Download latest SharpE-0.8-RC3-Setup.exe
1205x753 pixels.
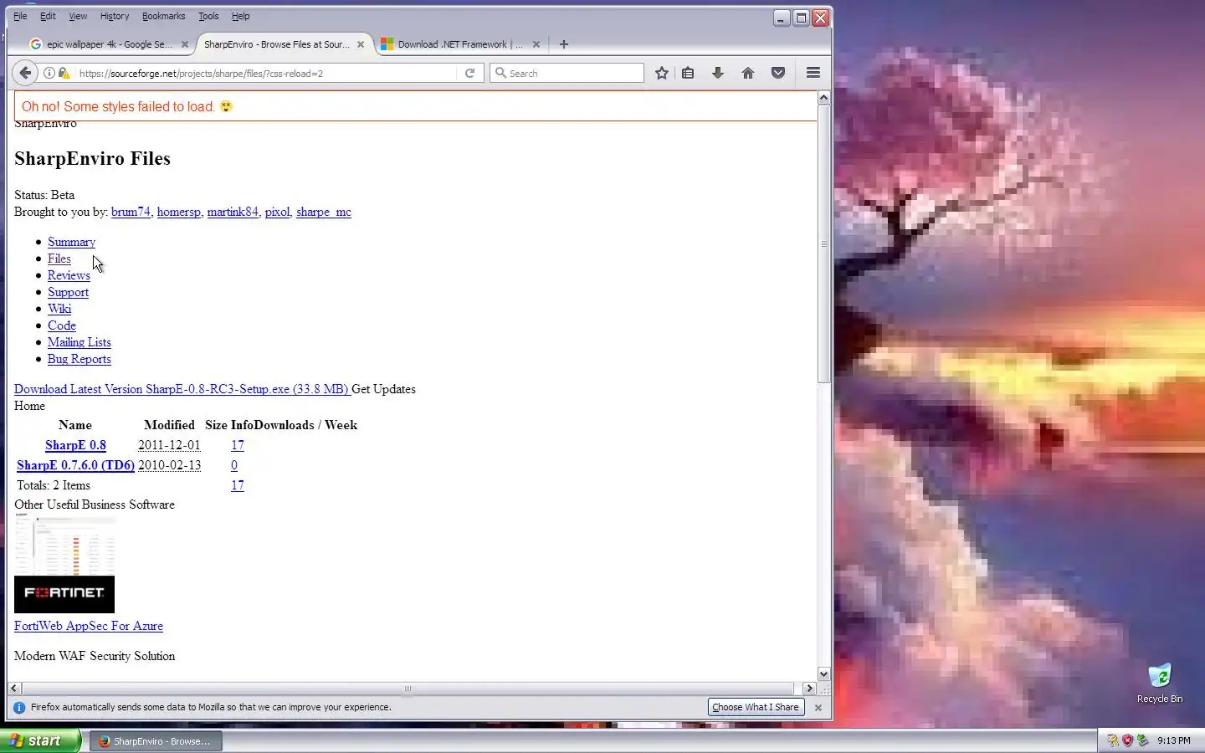[x=182, y=389]
